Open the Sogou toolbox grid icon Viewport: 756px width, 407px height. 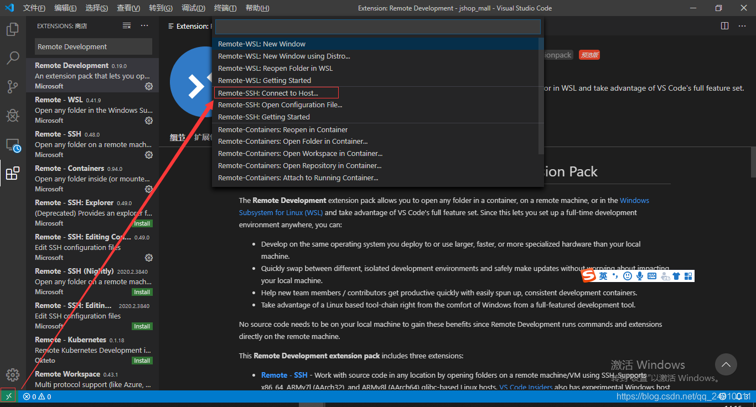coord(688,275)
